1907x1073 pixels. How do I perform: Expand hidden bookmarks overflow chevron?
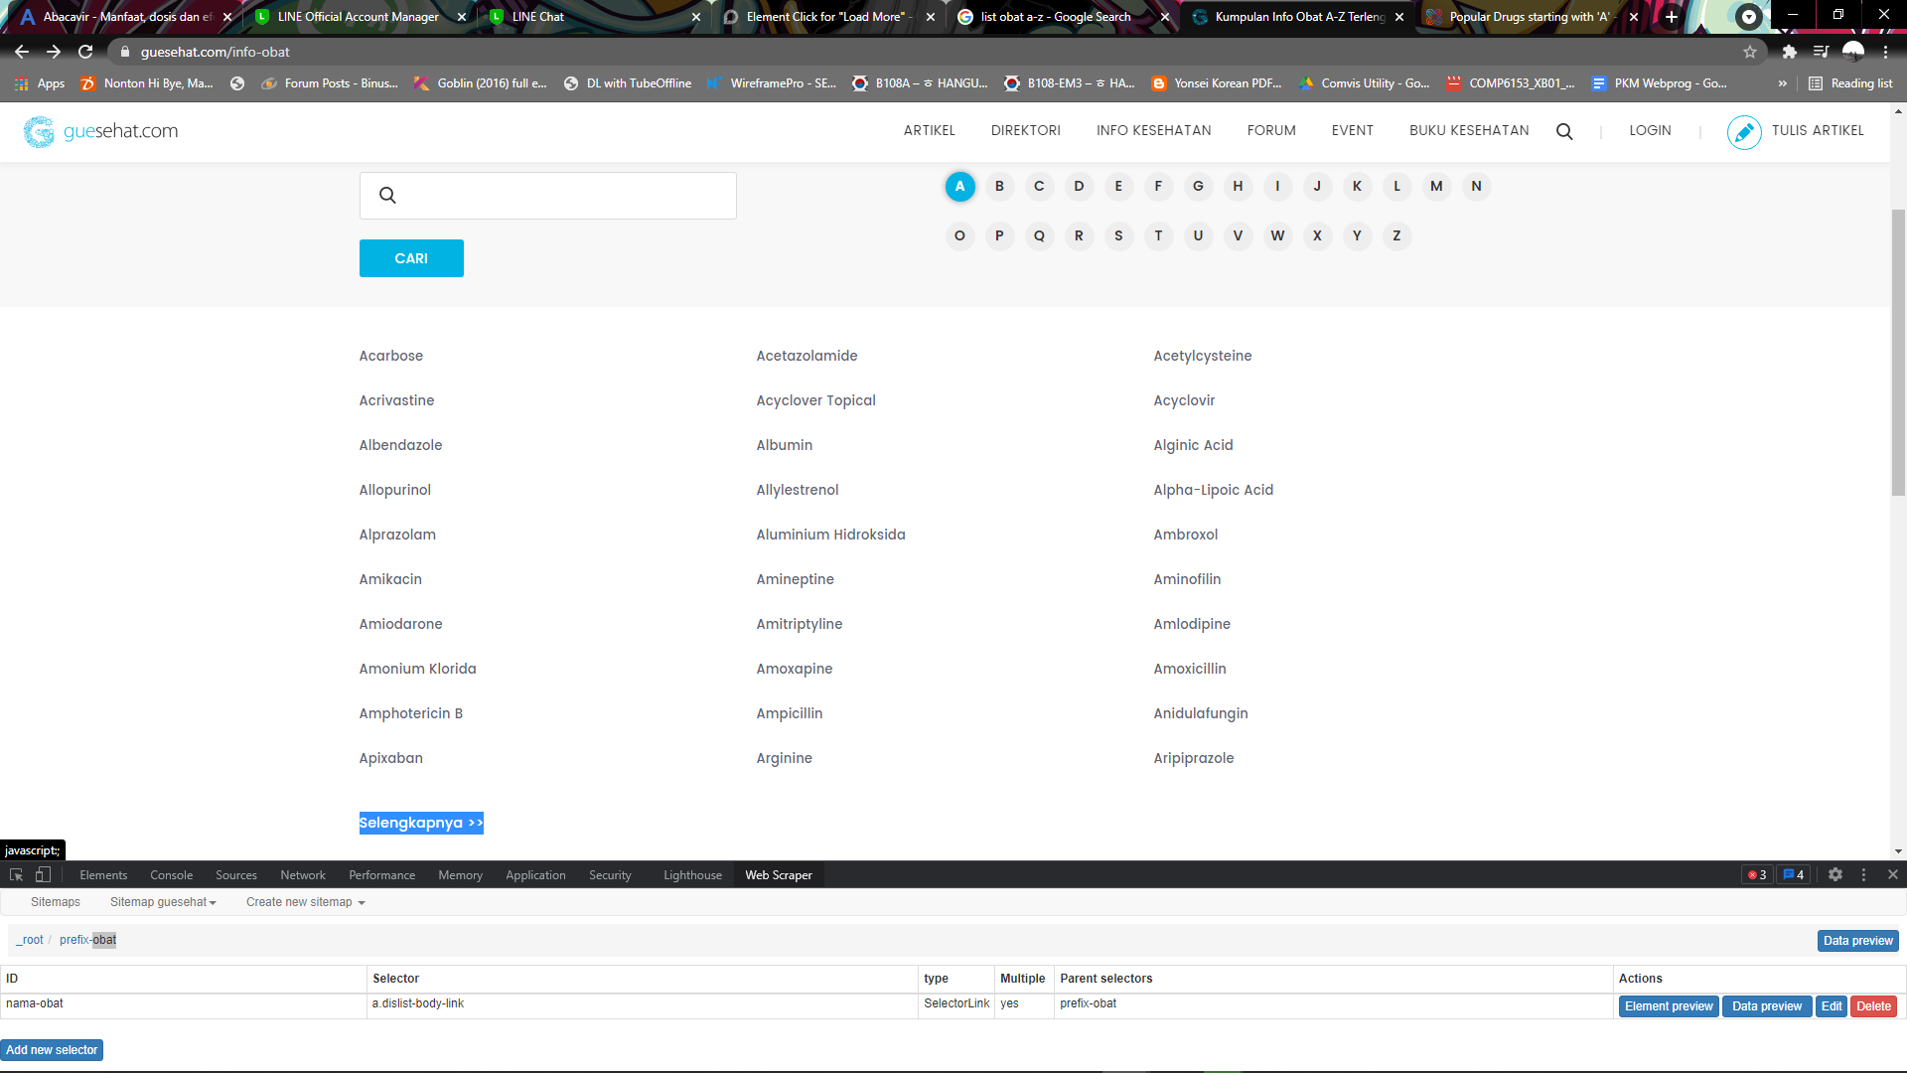click(1782, 83)
